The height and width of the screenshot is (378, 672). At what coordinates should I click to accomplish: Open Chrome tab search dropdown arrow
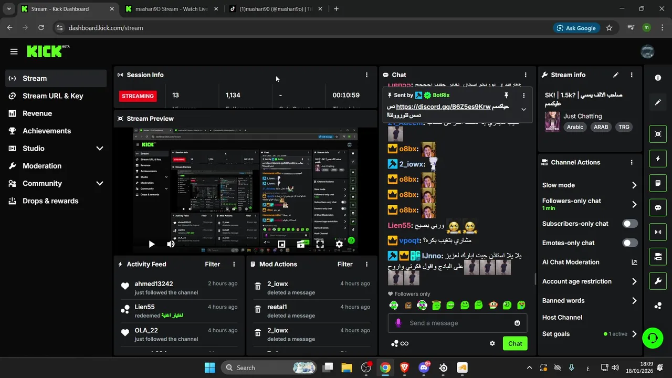[8, 9]
